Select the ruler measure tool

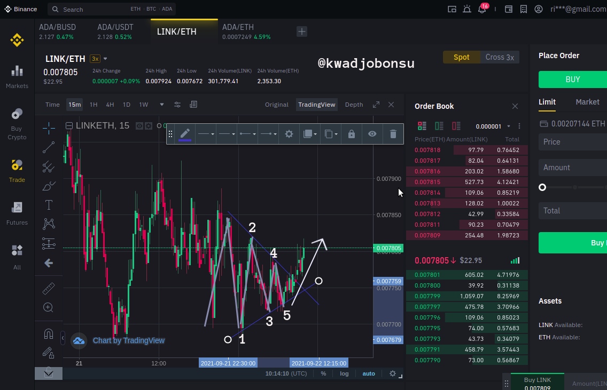point(49,288)
